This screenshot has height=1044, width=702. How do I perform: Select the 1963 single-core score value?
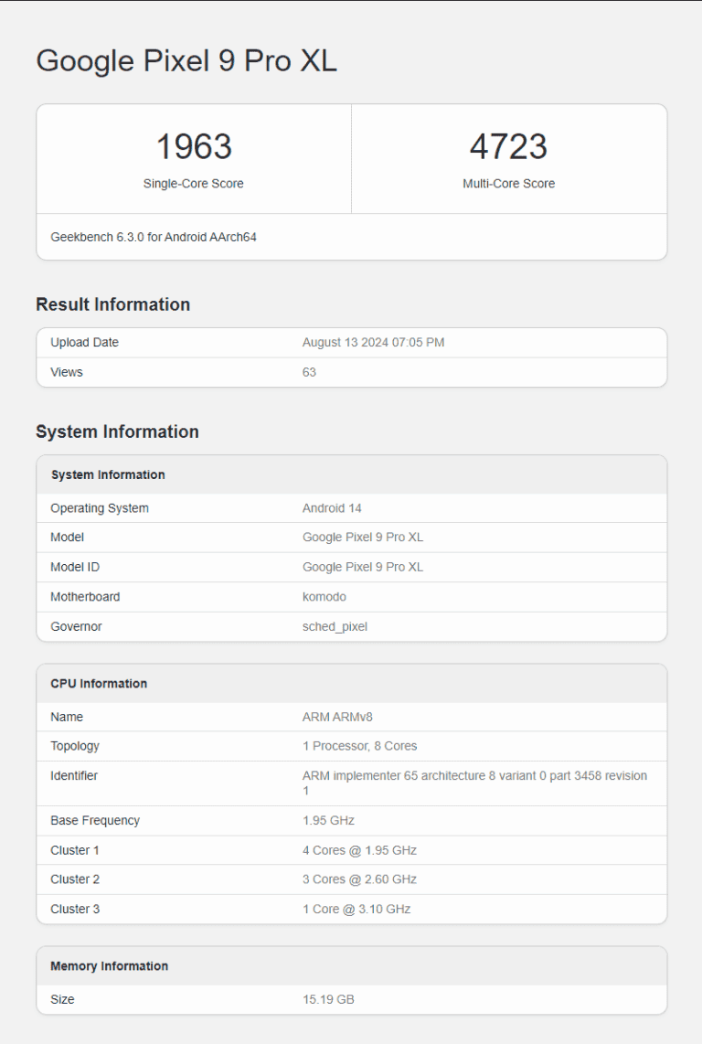194,147
